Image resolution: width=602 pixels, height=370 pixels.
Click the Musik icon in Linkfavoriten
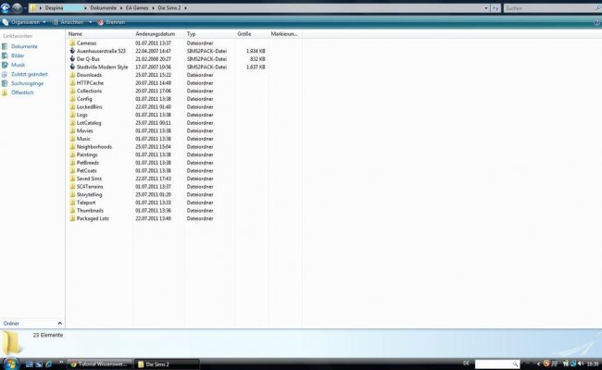[x=5, y=65]
